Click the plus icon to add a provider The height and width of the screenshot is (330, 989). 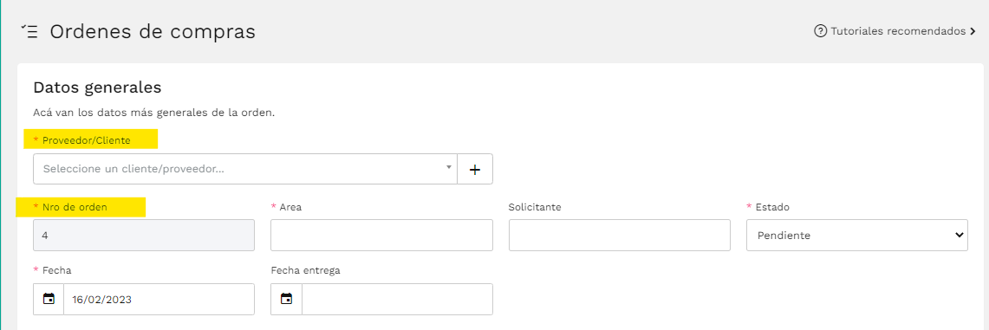pyautogui.click(x=475, y=170)
